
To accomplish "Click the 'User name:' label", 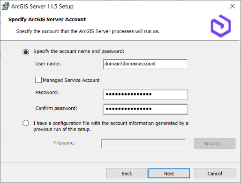I will (48, 64).
